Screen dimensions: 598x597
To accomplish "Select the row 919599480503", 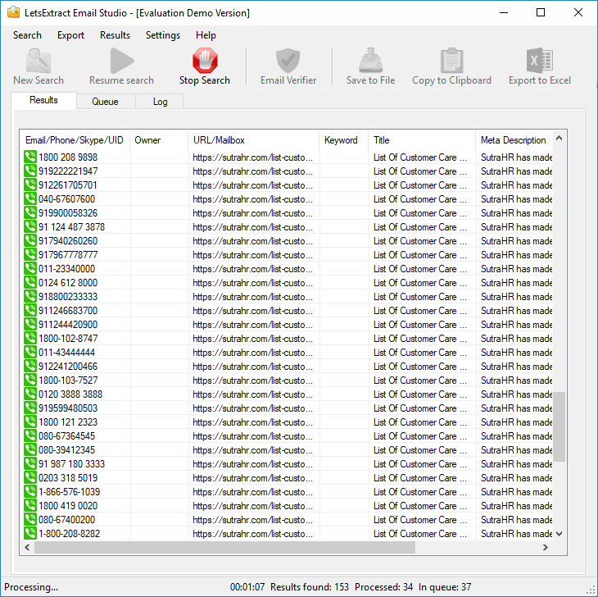I will pyautogui.click(x=288, y=408).
